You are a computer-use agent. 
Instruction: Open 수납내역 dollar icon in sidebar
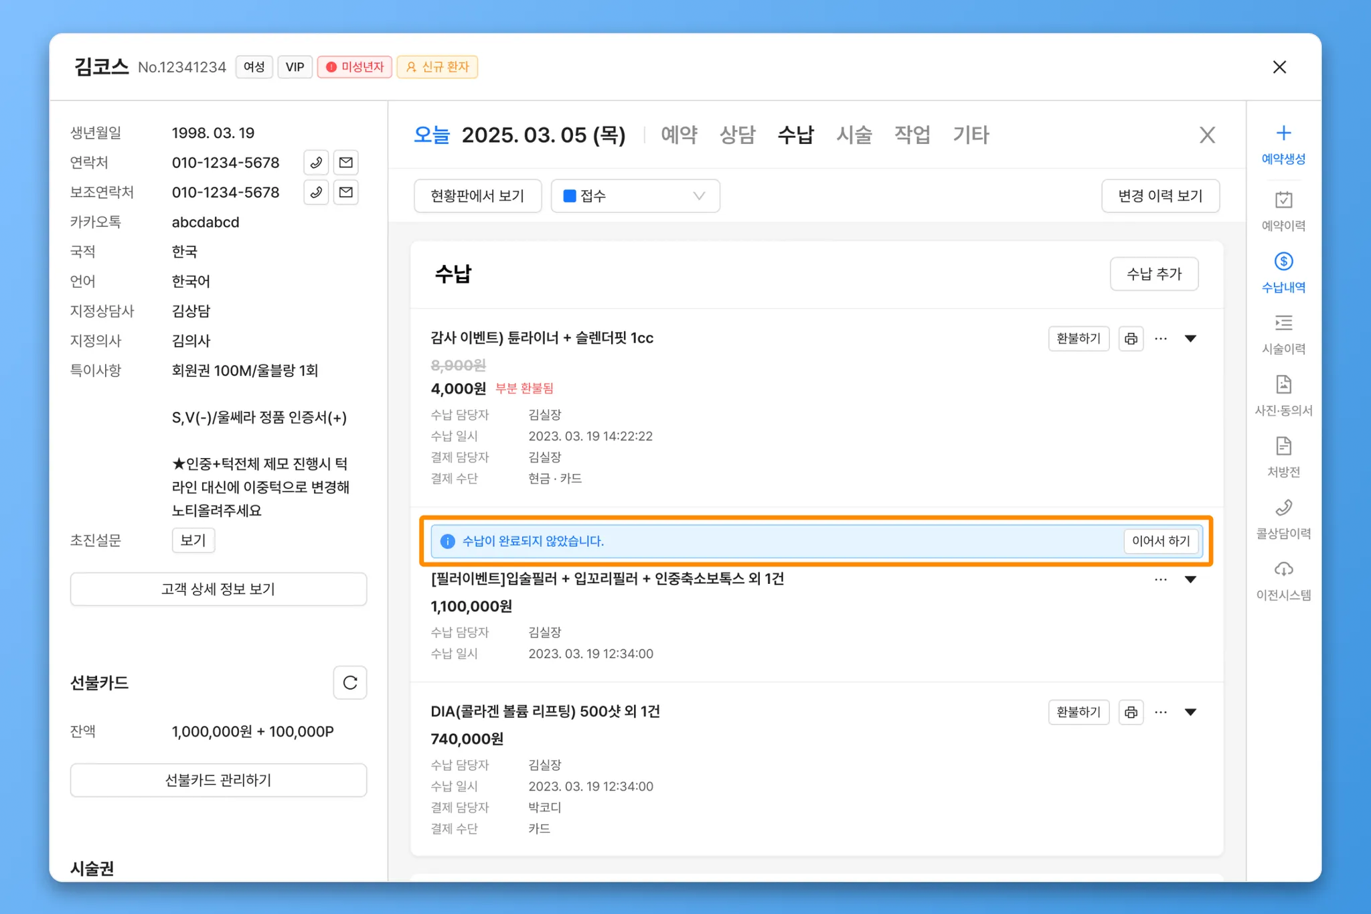click(1283, 262)
